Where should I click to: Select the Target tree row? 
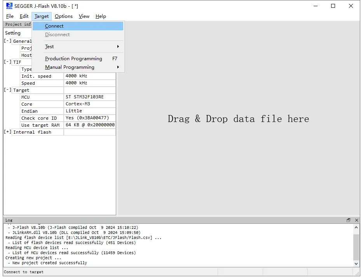point(38,90)
